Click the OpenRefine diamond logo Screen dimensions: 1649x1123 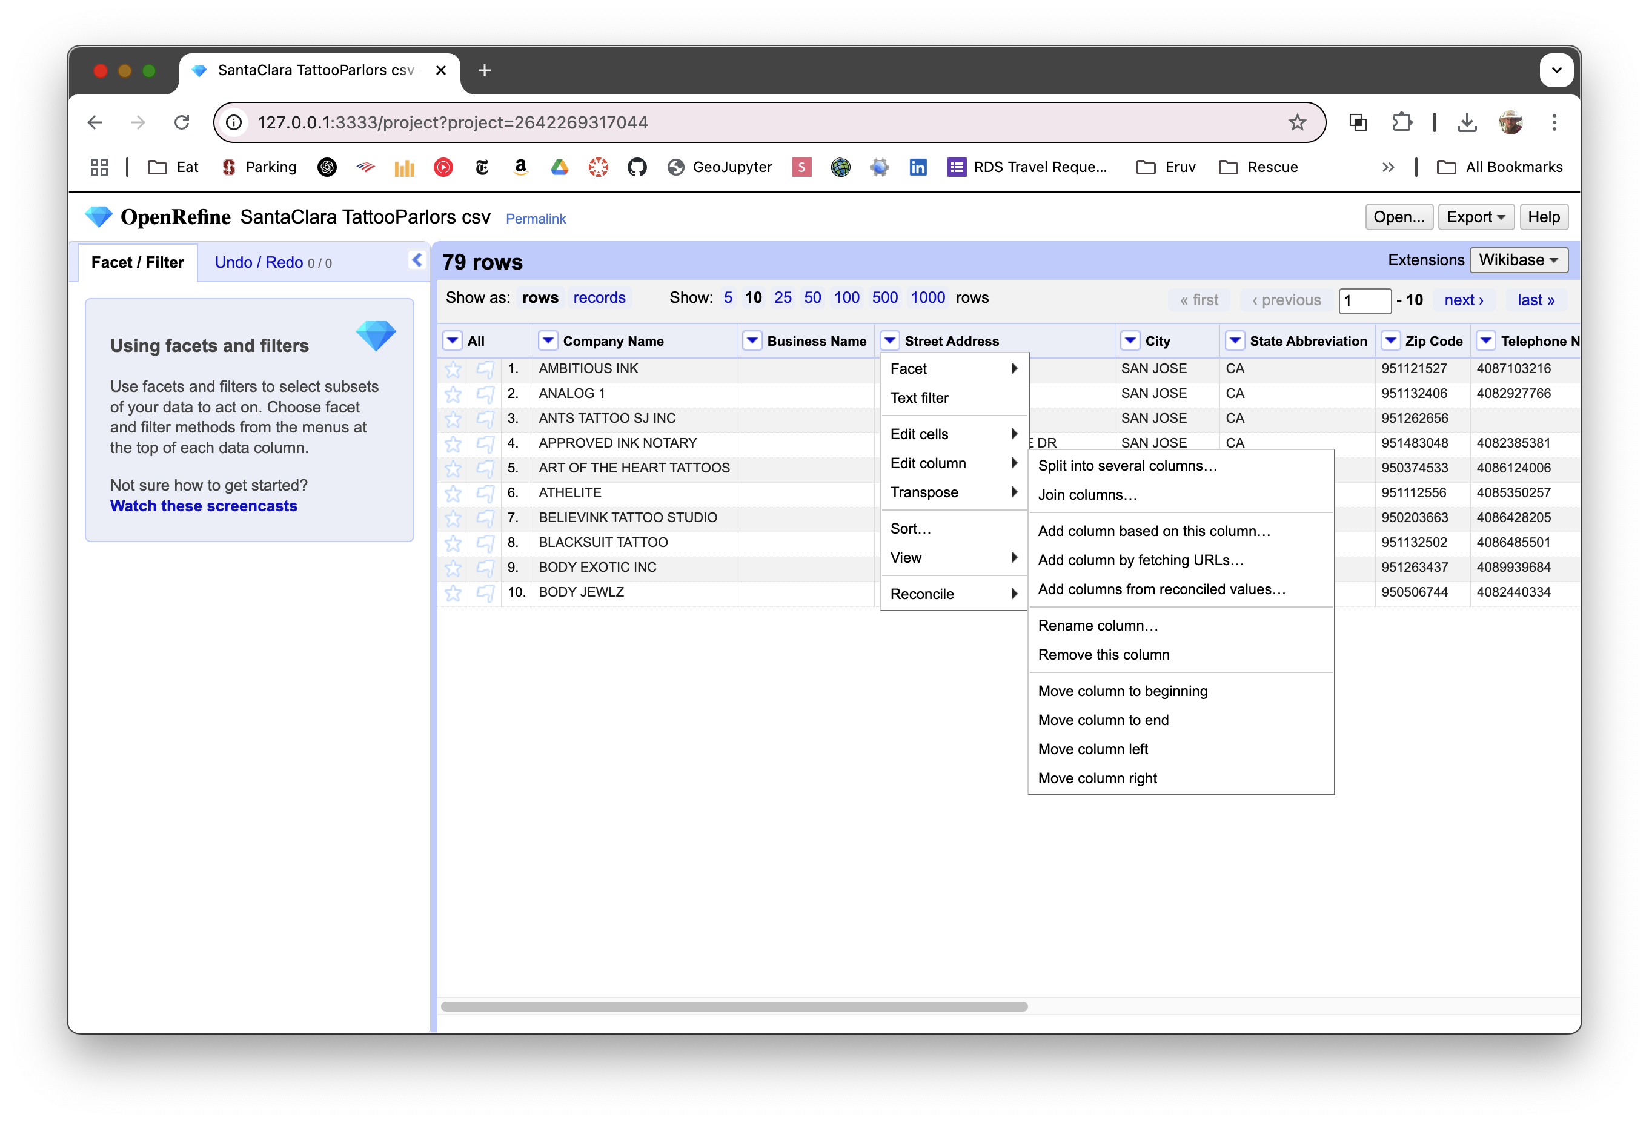[99, 216]
